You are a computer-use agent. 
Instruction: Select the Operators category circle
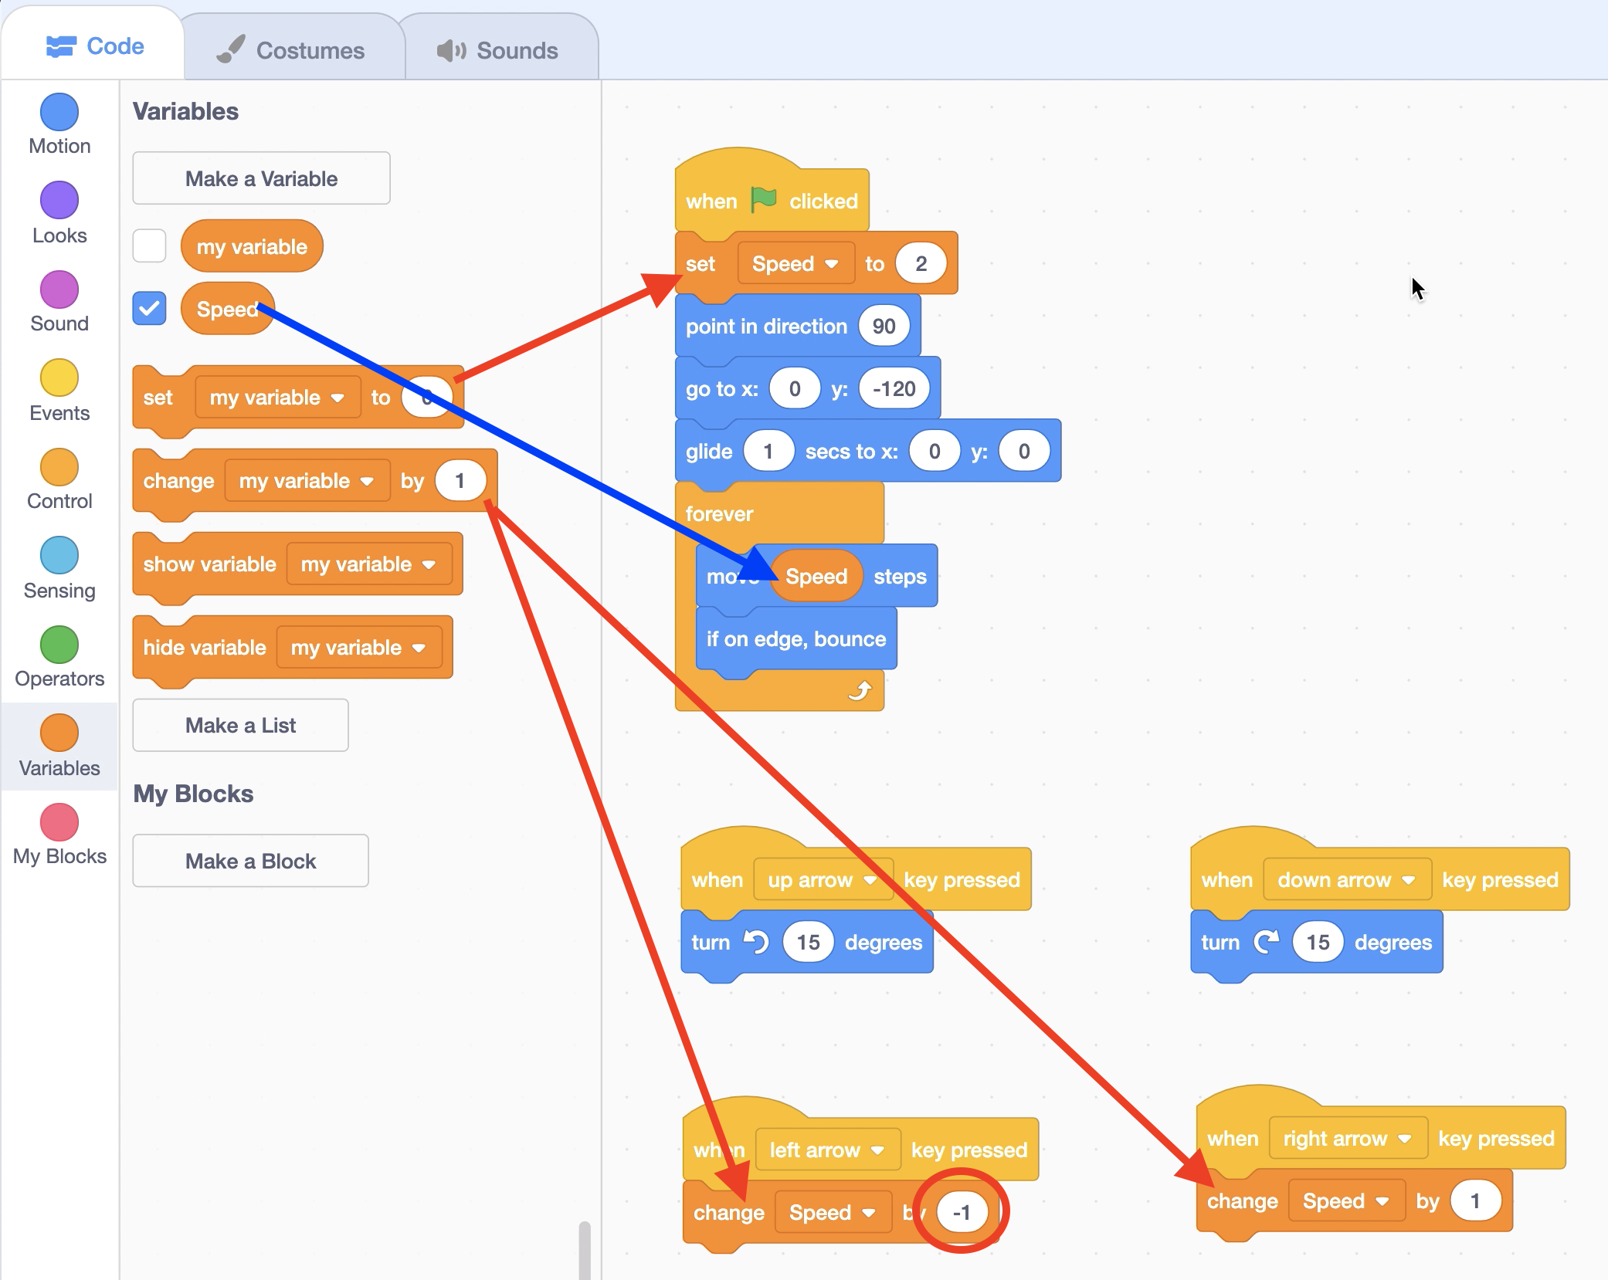59,645
